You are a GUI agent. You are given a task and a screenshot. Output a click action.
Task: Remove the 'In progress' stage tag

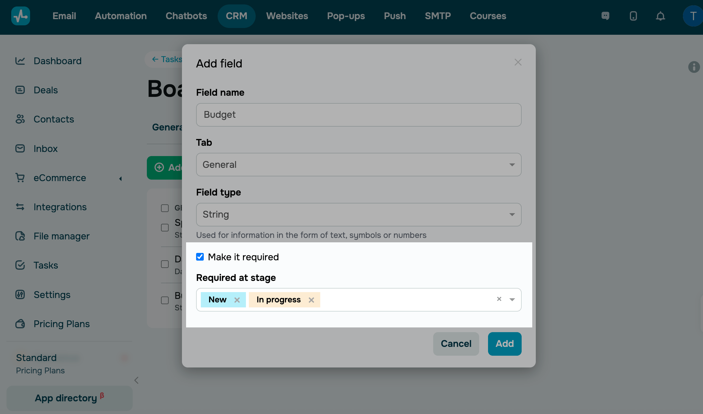click(x=311, y=300)
